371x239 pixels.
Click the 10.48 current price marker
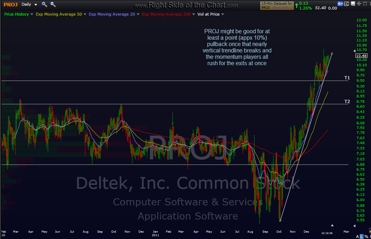point(362,56)
